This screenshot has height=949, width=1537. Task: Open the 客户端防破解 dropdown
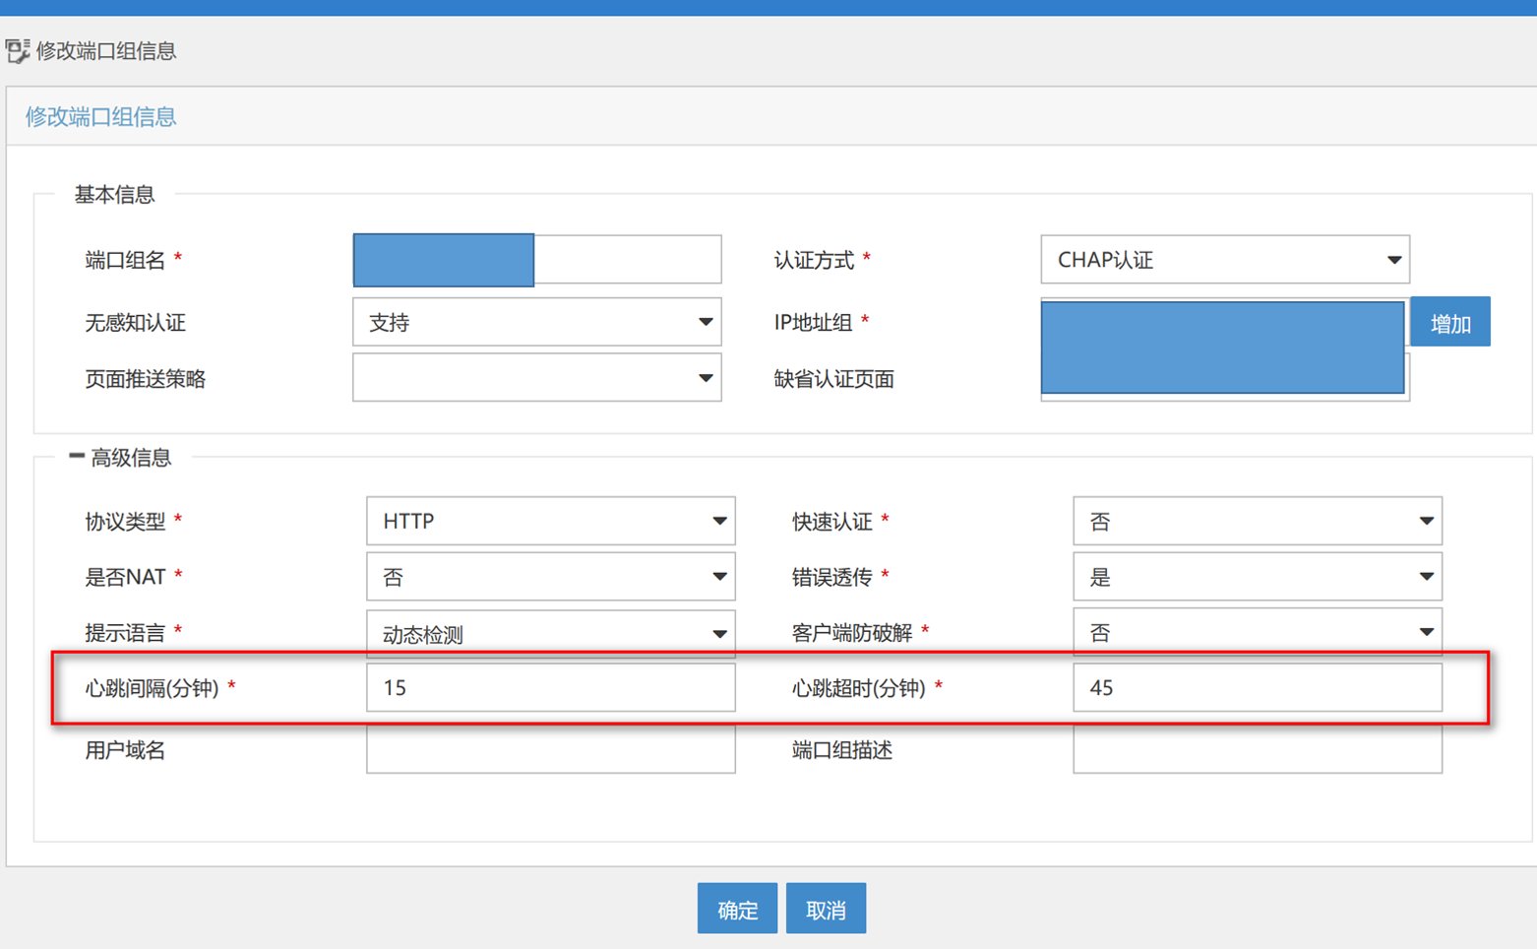[1258, 632]
